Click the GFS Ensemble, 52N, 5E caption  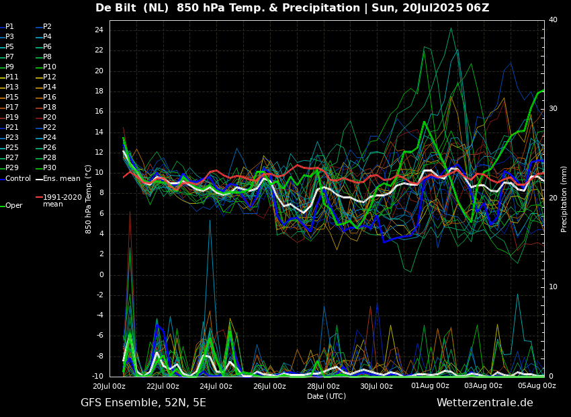[x=143, y=403]
